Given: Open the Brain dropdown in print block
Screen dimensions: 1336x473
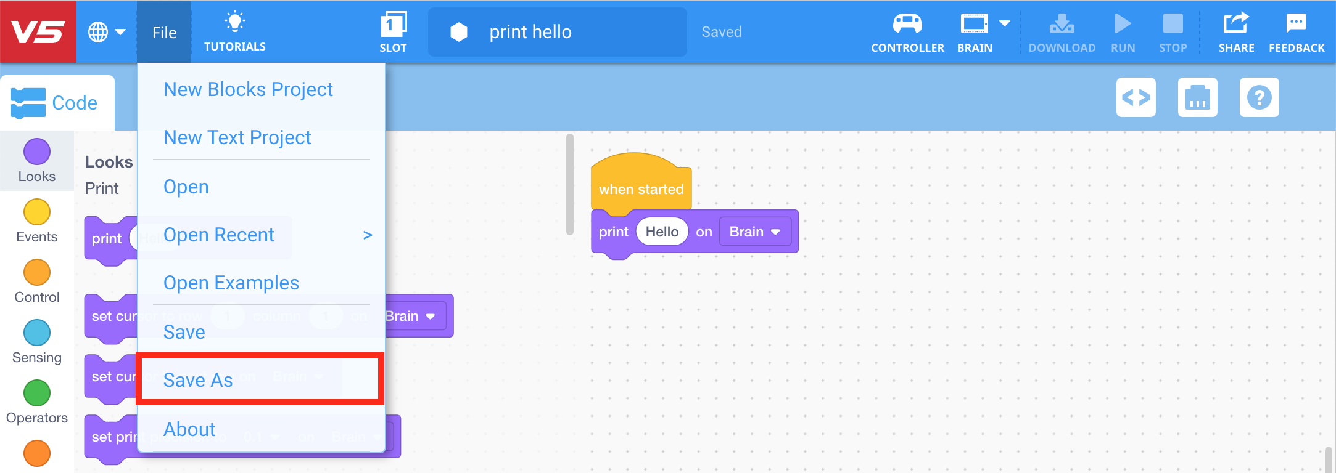Looking at the screenshot, I should click(755, 232).
